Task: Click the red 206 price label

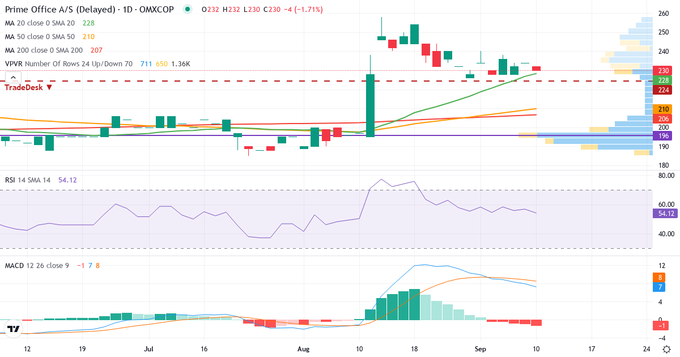Action: tap(662, 118)
